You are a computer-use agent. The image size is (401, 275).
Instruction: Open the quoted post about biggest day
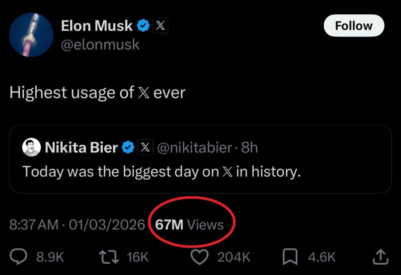click(200, 172)
